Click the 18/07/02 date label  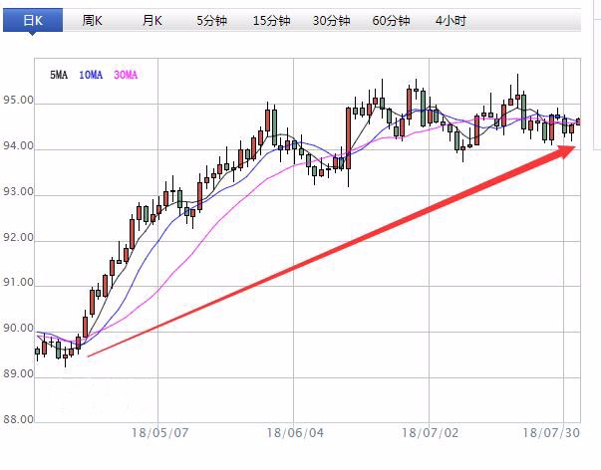tap(430, 433)
